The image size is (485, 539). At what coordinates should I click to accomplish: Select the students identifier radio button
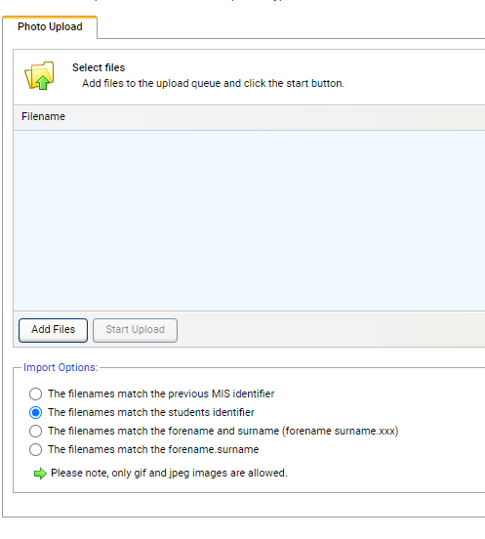[x=35, y=412]
